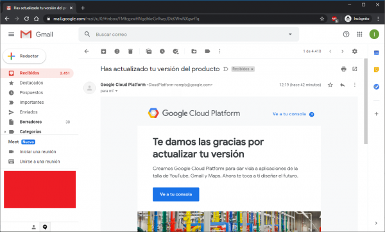Click Ve a tu consola header link
The image size is (385, 232).
[x=293, y=114]
